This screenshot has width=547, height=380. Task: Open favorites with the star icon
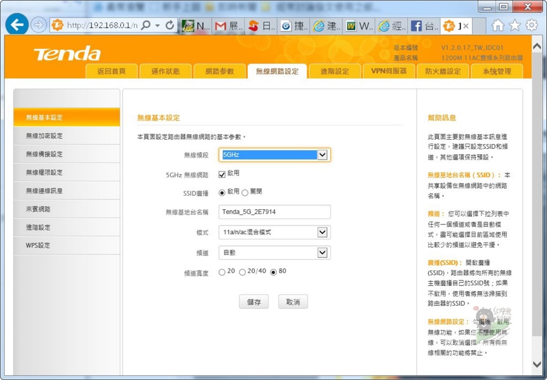[514, 25]
